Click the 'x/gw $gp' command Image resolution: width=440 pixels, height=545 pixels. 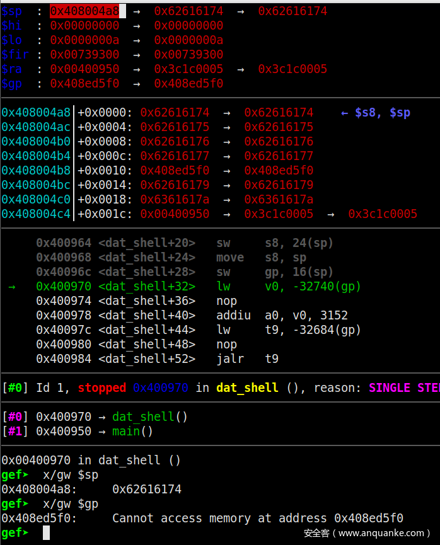(x=71, y=504)
